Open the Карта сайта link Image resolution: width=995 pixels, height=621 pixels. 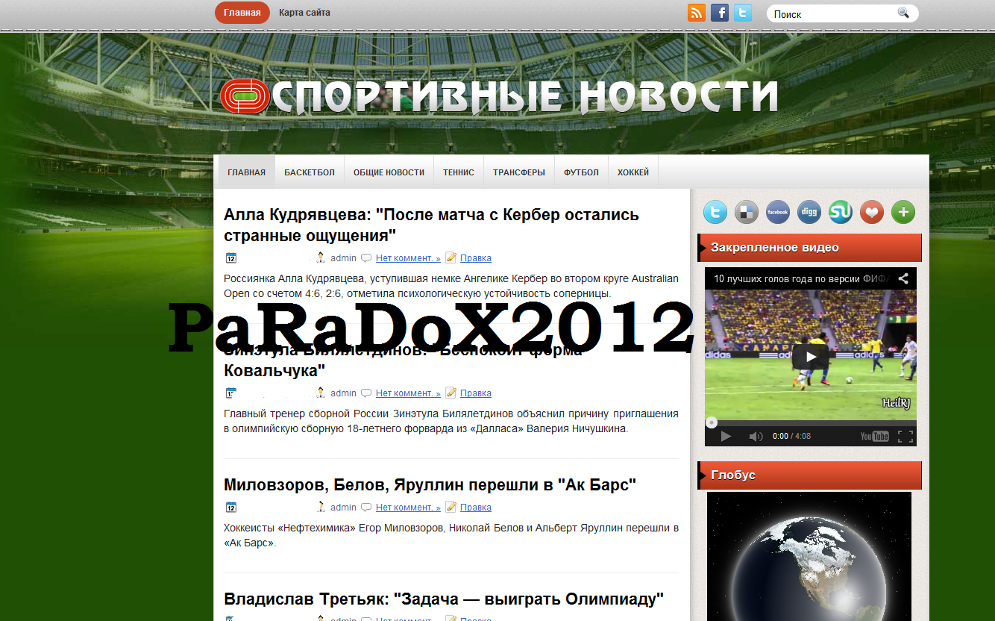(304, 13)
